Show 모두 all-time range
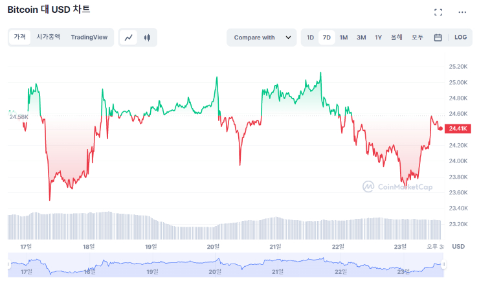Image resolution: width=479 pixels, height=283 pixels. [x=418, y=38]
